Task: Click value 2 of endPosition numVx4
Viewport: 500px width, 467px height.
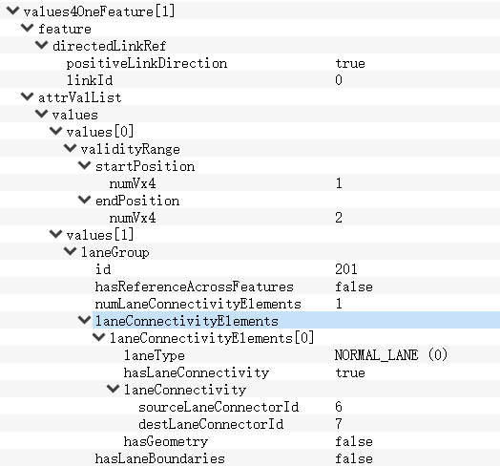Action: [x=339, y=218]
